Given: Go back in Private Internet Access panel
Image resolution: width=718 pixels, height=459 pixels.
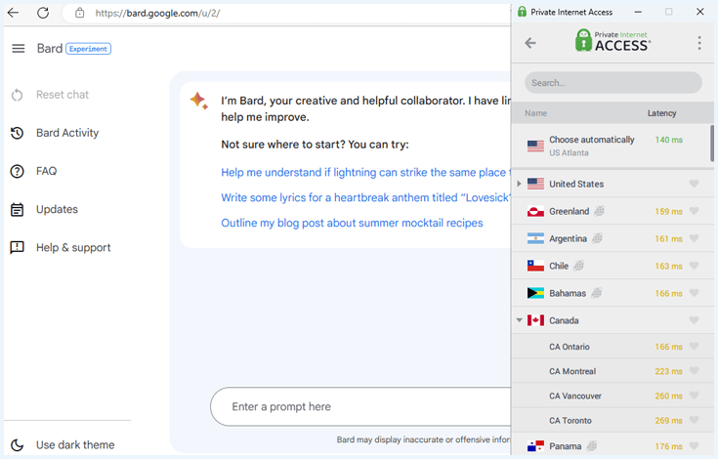Looking at the screenshot, I should point(530,43).
